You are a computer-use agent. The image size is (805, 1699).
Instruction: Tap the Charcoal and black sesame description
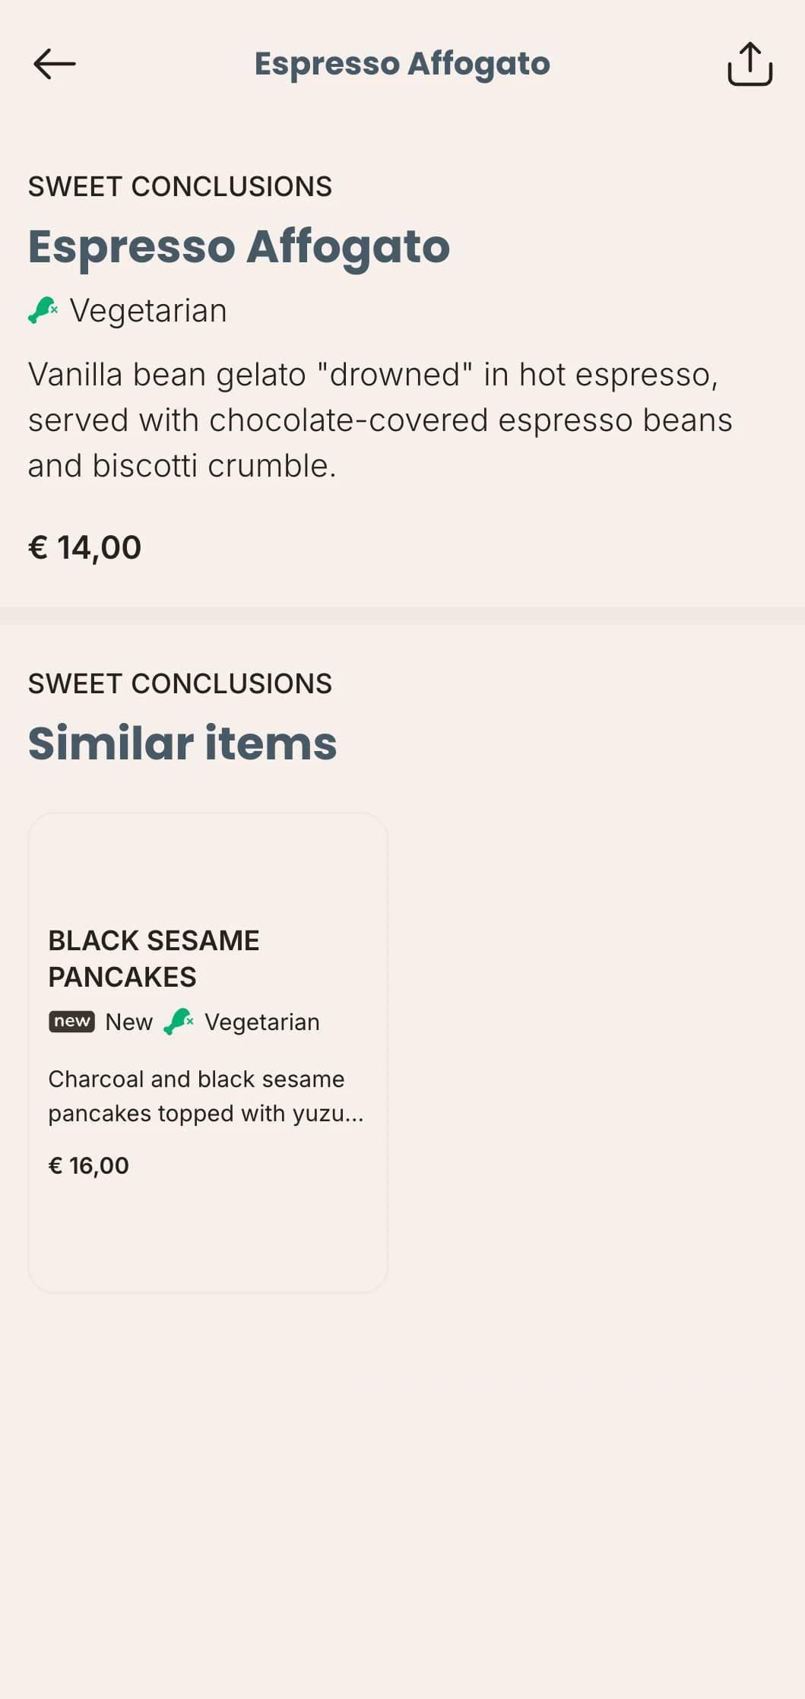tap(206, 1096)
